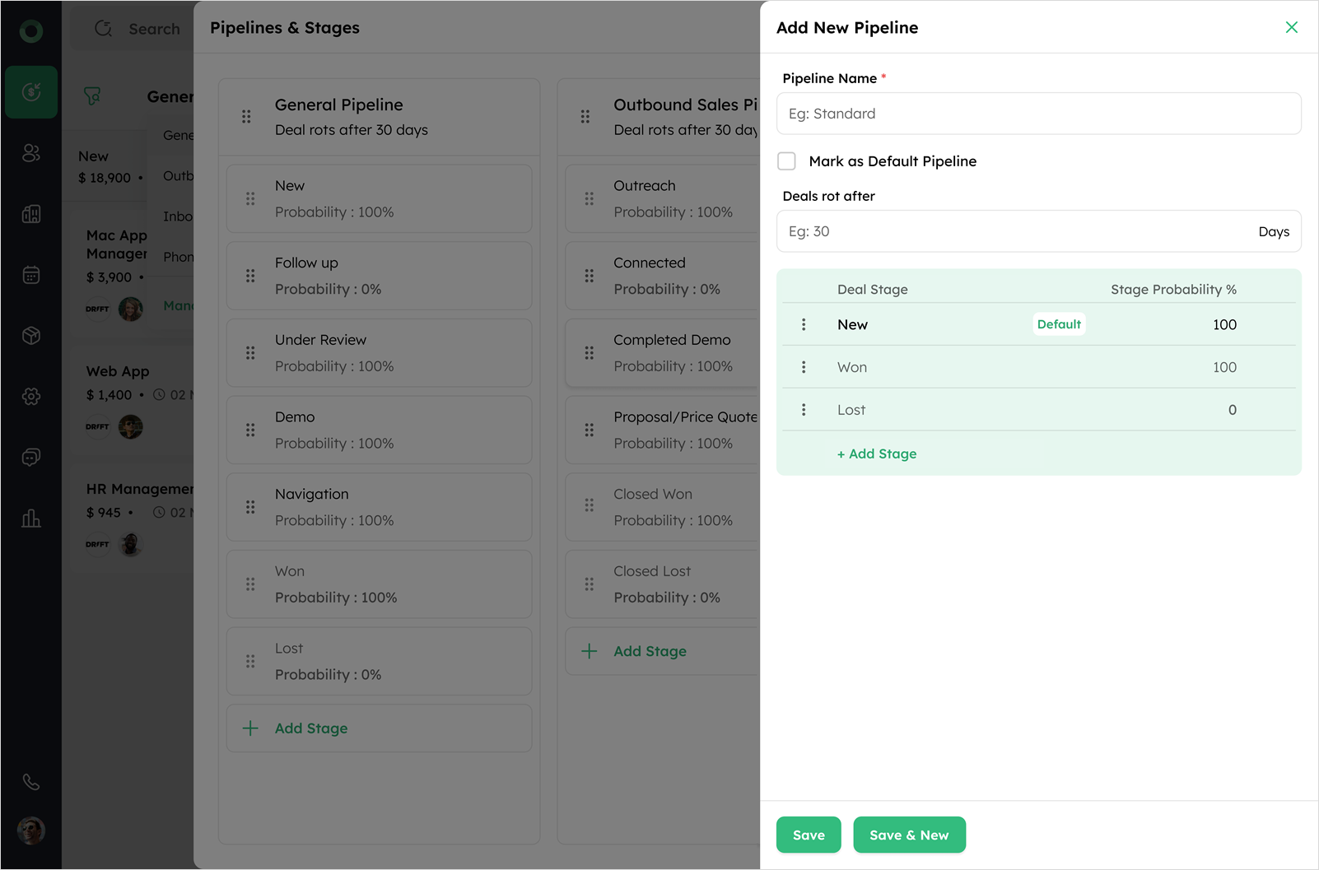Click the deals icon in sidebar
This screenshot has width=1319, height=870.
pyautogui.click(x=31, y=92)
